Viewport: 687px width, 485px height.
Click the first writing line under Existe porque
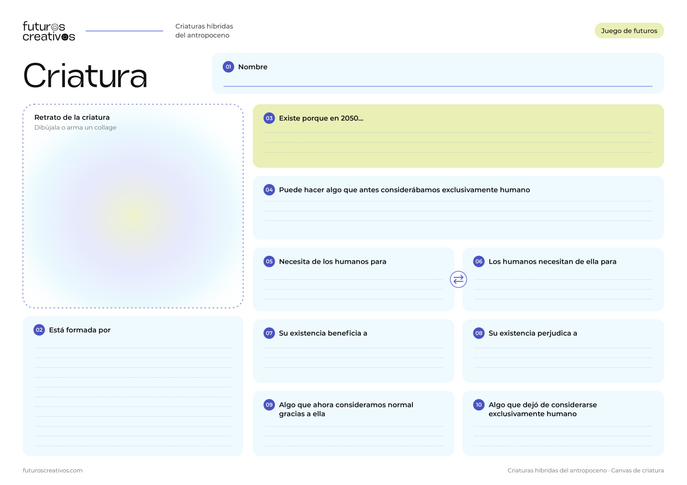point(458,133)
